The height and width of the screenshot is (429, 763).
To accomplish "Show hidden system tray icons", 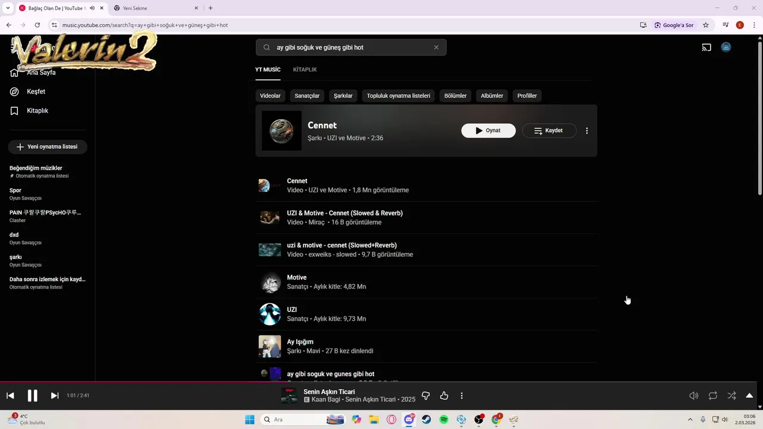I will click(x=690, y=419).
